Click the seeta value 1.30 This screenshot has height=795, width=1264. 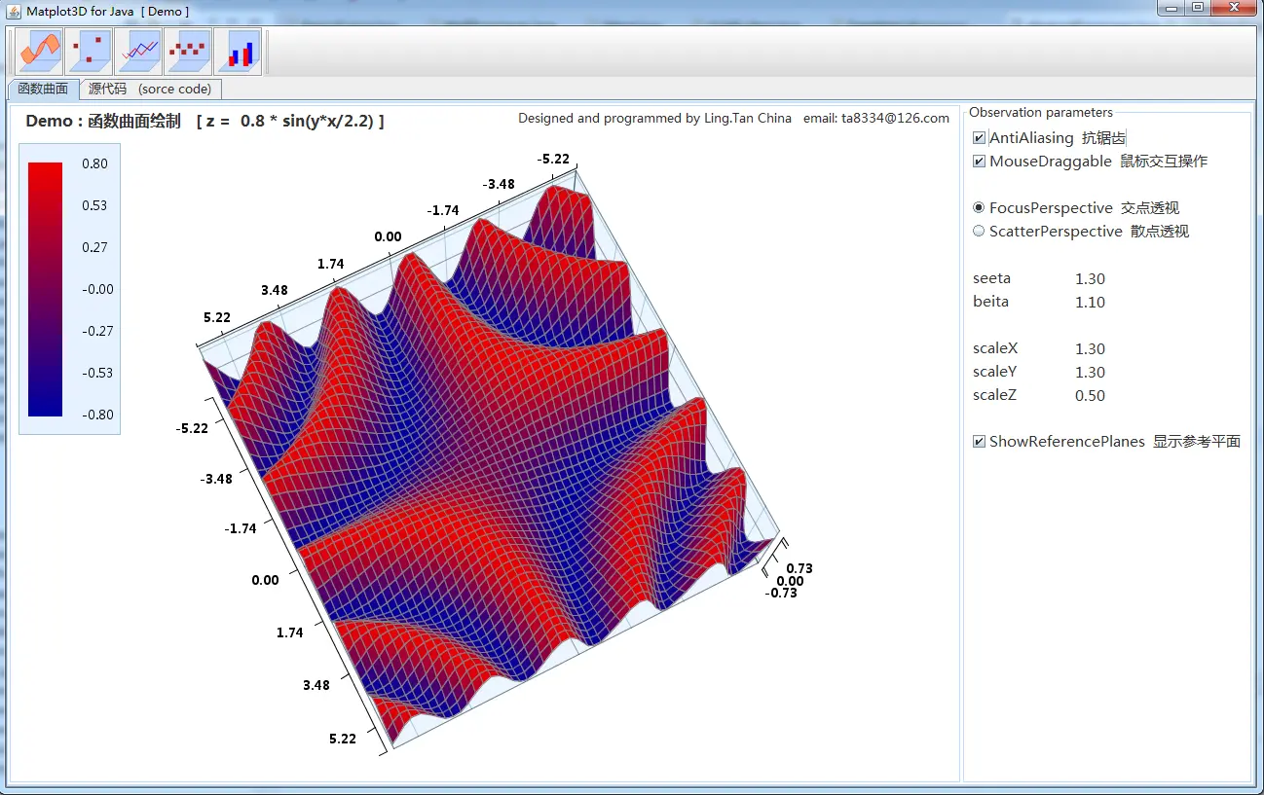tap(1090, 279)
